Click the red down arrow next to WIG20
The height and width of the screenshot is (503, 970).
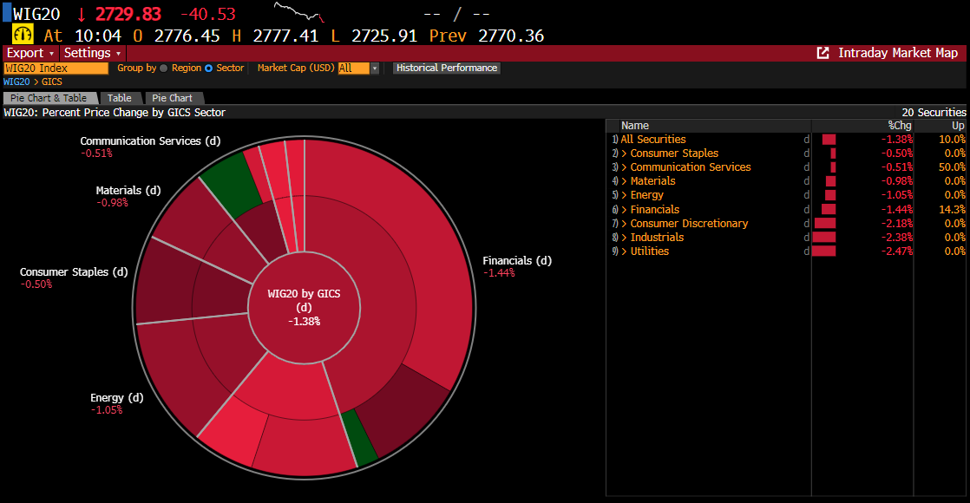82,14
